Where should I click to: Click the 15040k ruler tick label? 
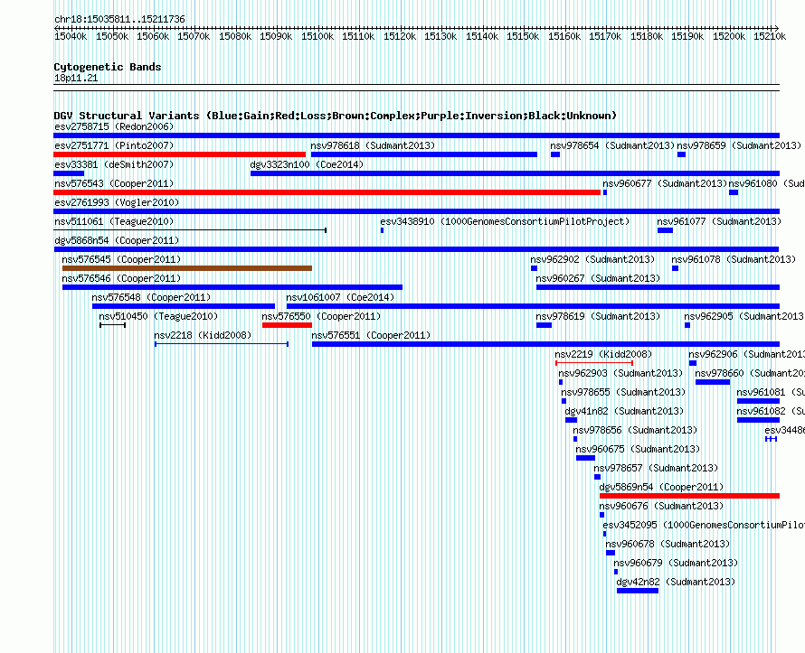tap(71, 36)
